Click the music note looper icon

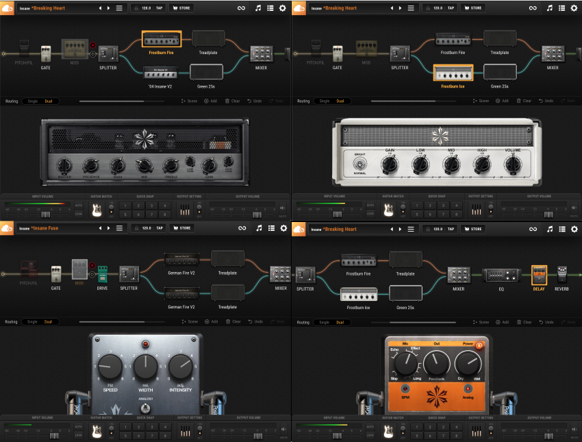[x=258, y=8]
